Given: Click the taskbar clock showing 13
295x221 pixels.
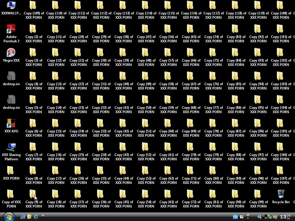Looking at the screenshot, I should coord(285,217).
